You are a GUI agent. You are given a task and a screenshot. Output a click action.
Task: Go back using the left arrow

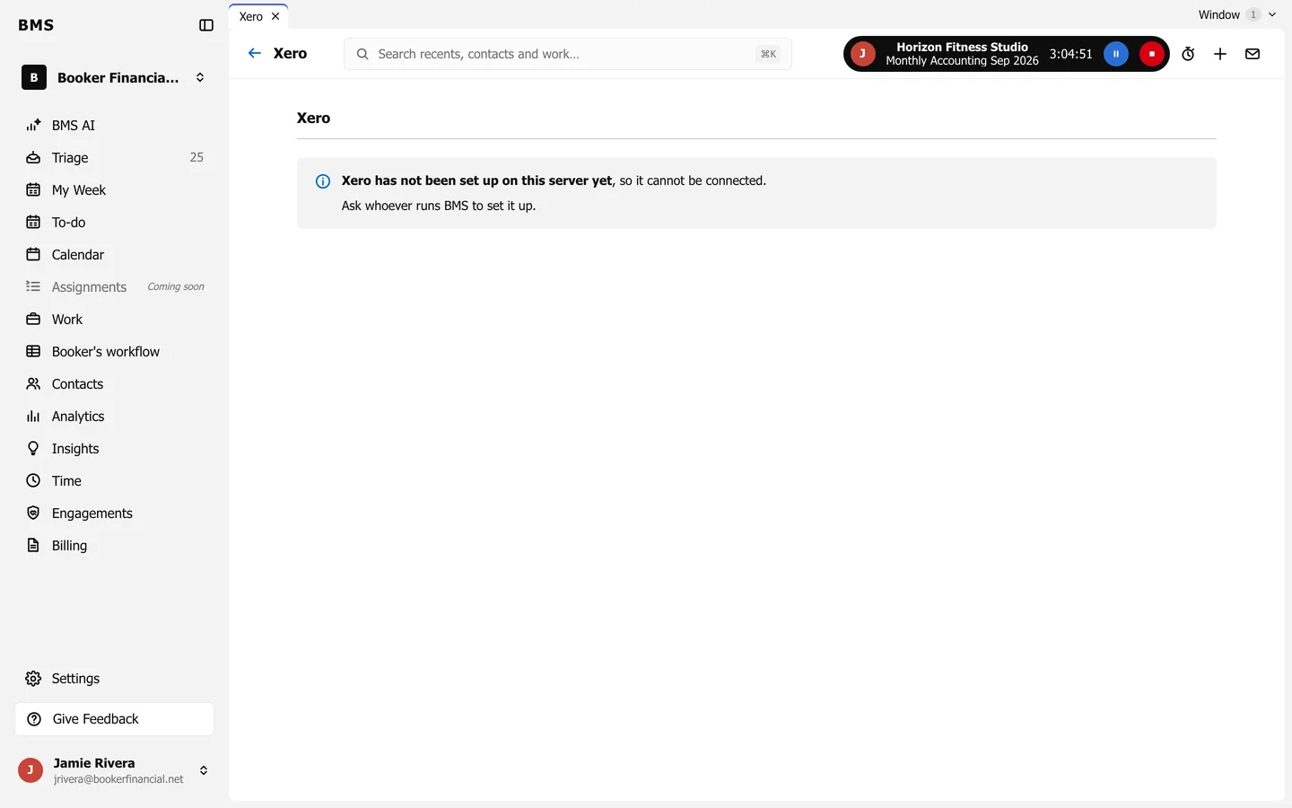255,53
